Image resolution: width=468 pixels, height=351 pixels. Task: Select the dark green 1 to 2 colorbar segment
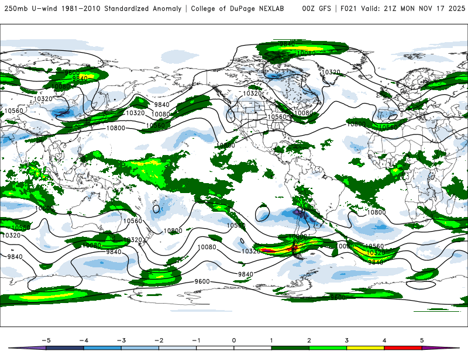click(290, 348)
